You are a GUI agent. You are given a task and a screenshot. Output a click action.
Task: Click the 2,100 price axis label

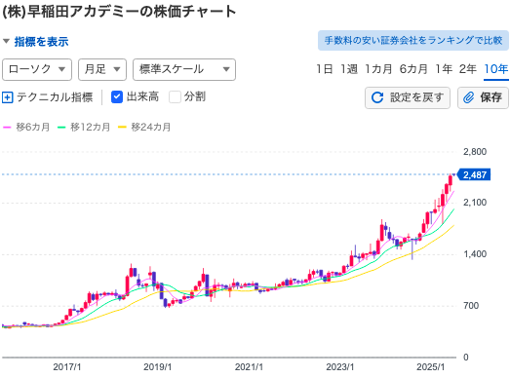coord(475,203)
